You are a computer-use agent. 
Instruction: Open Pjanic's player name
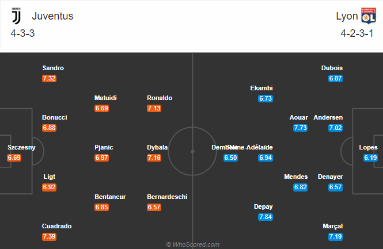pos(104,147)
